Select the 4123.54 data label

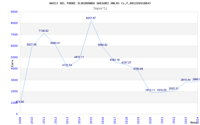tap(67, 65)
